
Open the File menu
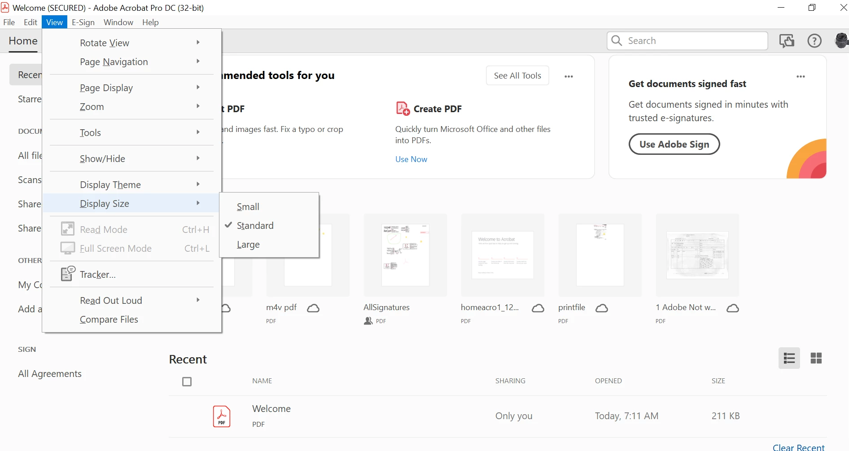(9, 22)
